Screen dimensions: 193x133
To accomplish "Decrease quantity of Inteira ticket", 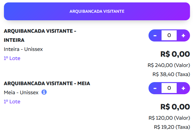I will coord(155,35).
